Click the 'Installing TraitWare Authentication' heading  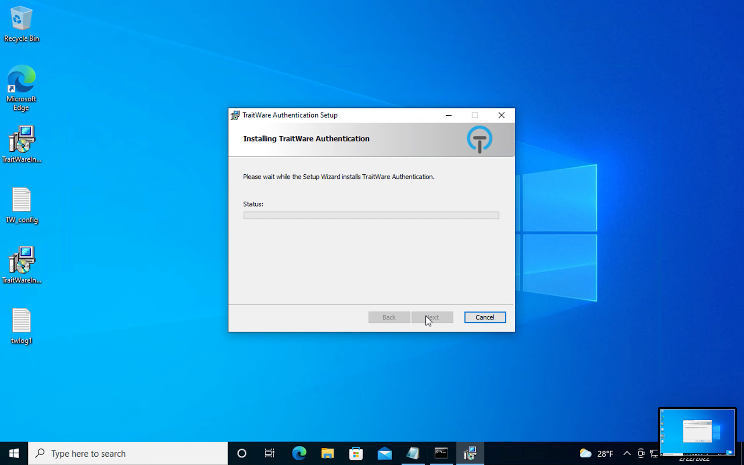tap(306, 139)
